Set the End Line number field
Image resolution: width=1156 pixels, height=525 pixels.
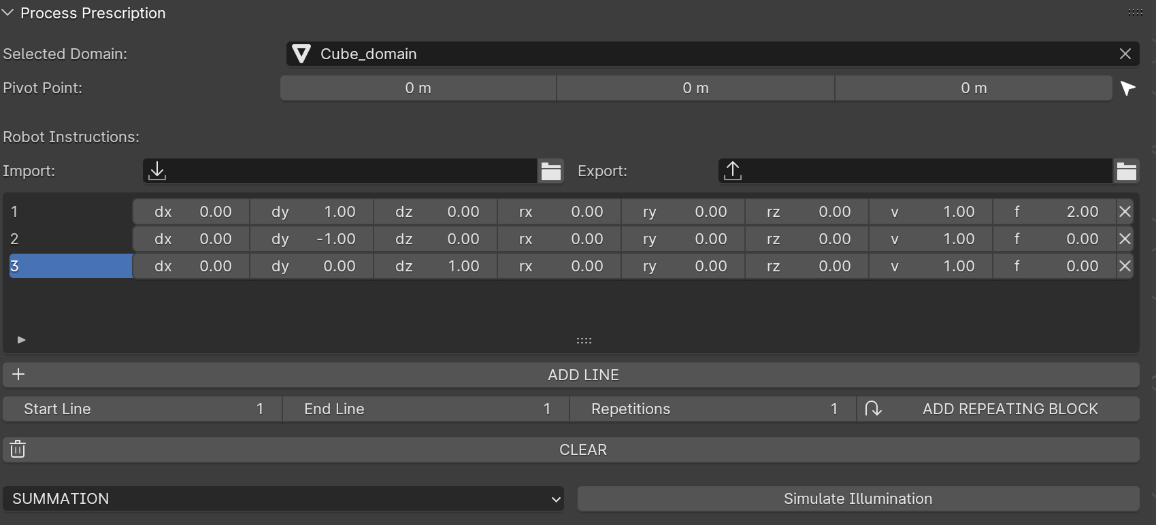click(x=426, y=409)
